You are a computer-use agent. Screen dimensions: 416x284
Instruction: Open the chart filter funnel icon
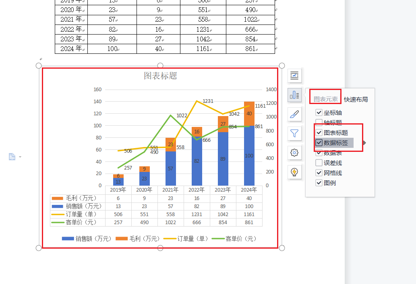point(294,133)
